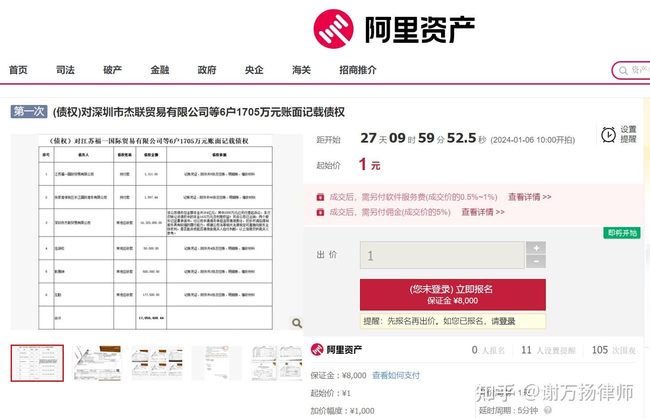The height and width of the screenshot is (419, 650).
Task: Open the main debt table image
Action: coord(156,232)
